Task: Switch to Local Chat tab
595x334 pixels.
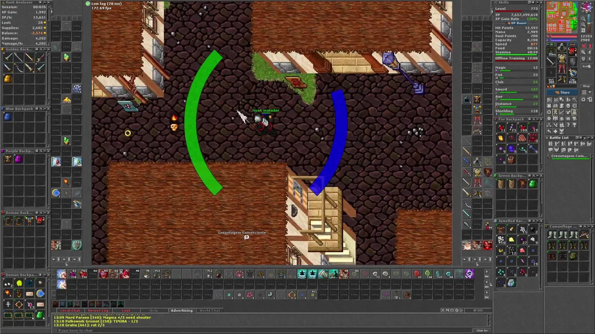Action: point(71,310)
